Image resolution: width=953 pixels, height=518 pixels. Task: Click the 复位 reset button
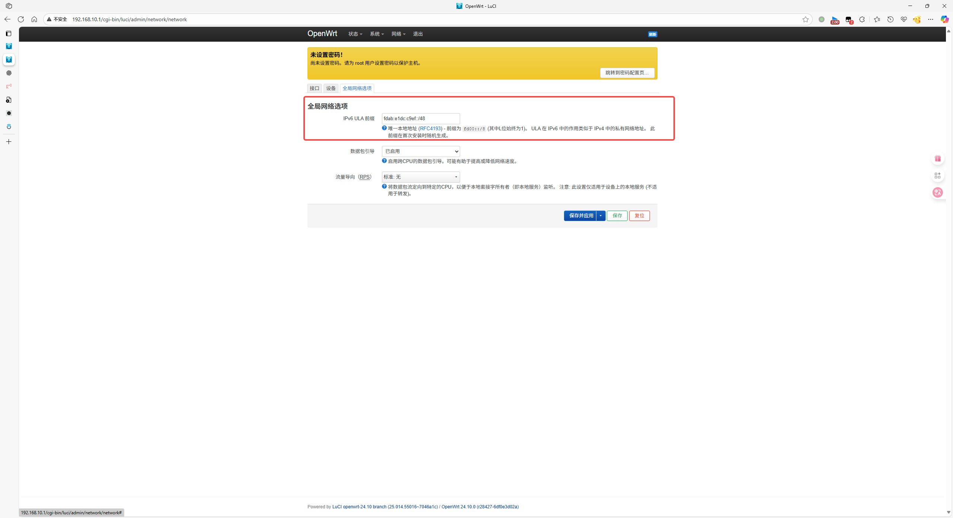pos(639,216)
